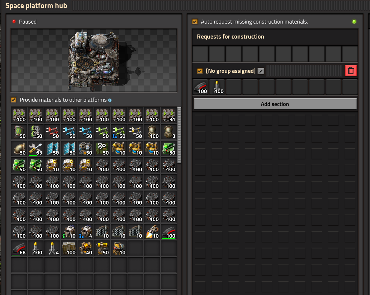Viewport: 370px width, 295px height.
Task: Pick the white stack inserter stack
Action: click(x=136, y=132)
